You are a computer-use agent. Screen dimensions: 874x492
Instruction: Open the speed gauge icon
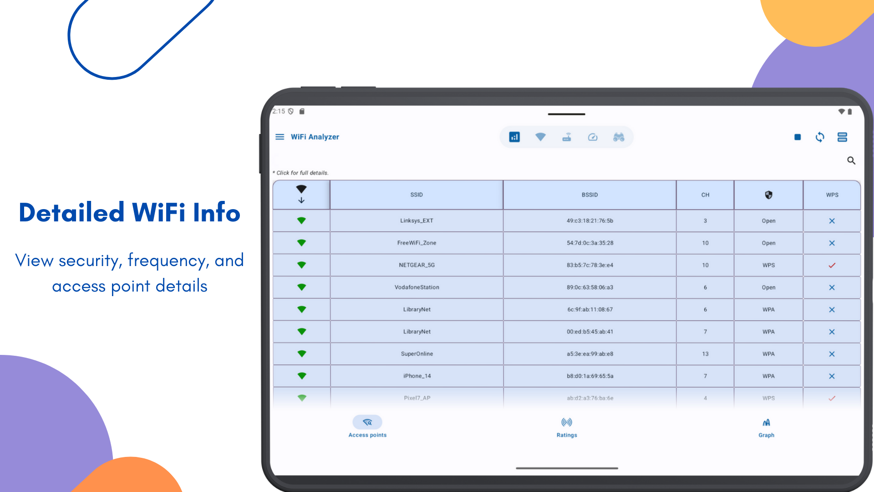(593, 137)
